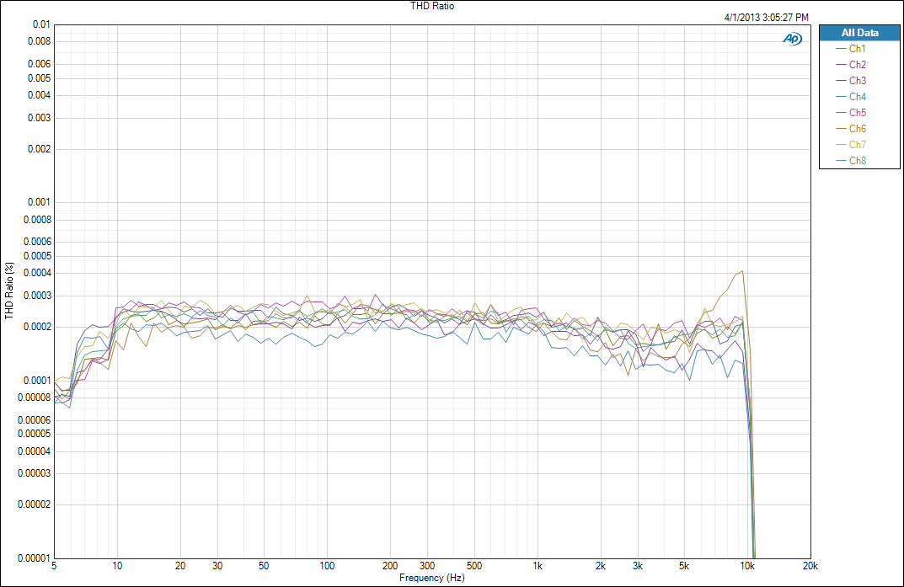Click the THD Ratio [%] vertical axis label
This screenshot has width=904, height=587.
point(9,291)
